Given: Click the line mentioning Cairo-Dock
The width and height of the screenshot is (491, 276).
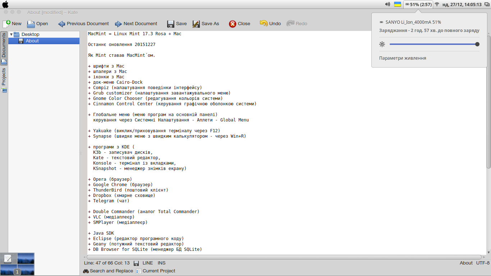Looking at the screenshot, I should [x=115, y=82].
